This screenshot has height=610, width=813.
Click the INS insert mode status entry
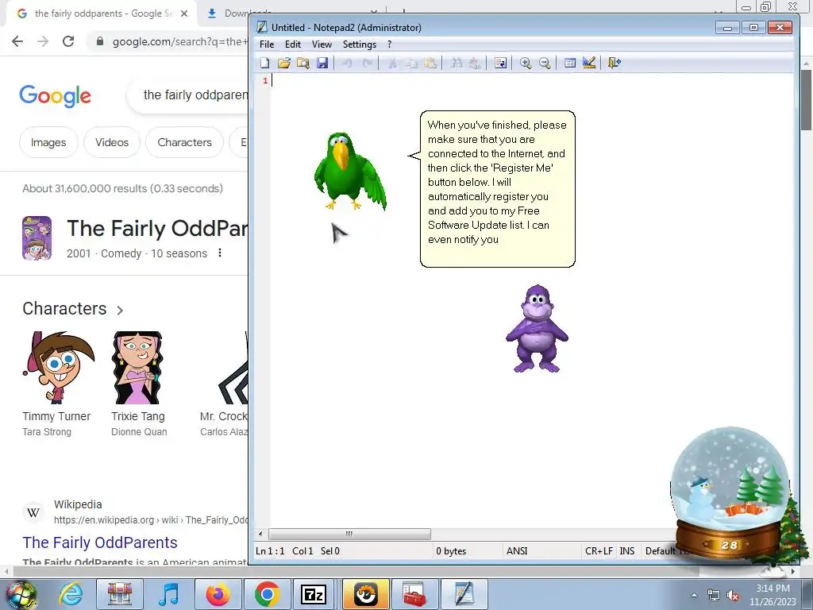(627, 551)
